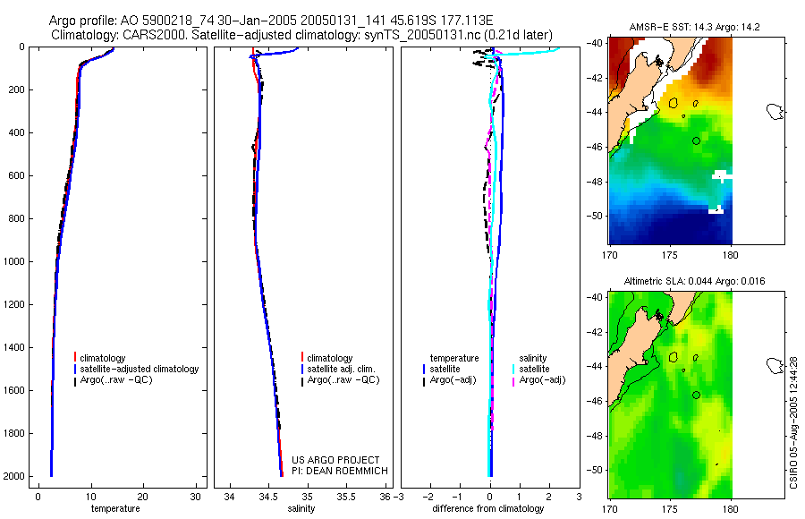Click the 400 depth tick label
The height and width of the screenshot is (519, 805).
16,132
